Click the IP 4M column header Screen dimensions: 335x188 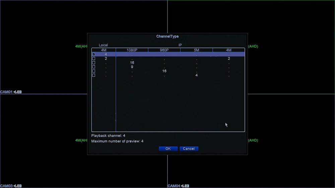click(228, 50)
